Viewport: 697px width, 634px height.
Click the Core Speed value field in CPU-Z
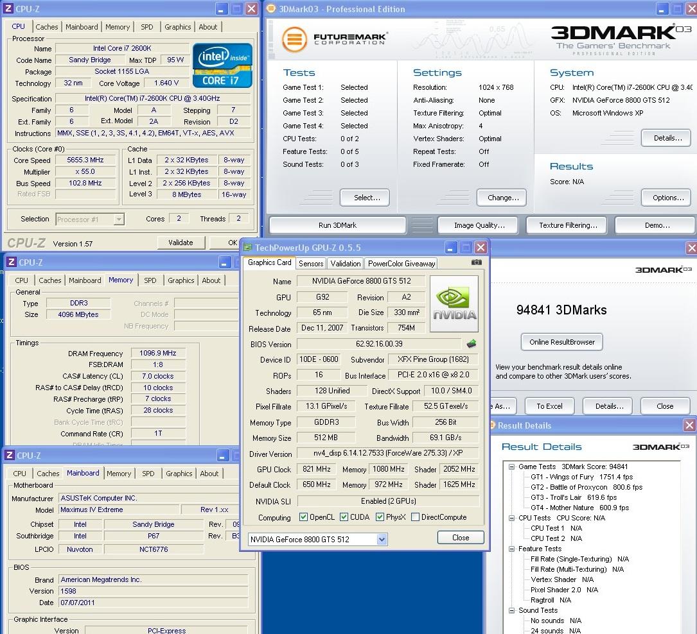point(85,160)
